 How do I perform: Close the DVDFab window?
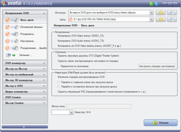175,4
